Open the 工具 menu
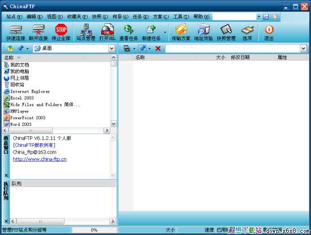 point(181,16)
